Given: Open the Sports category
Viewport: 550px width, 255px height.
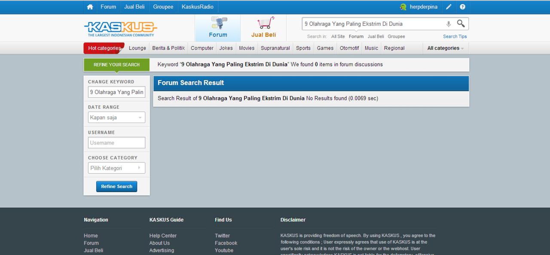Looking at the screenshot, I should point(303,48).
